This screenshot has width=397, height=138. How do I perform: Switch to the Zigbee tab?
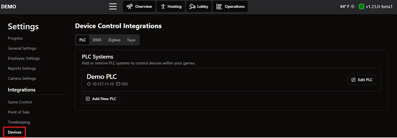[x=114, y=40]
